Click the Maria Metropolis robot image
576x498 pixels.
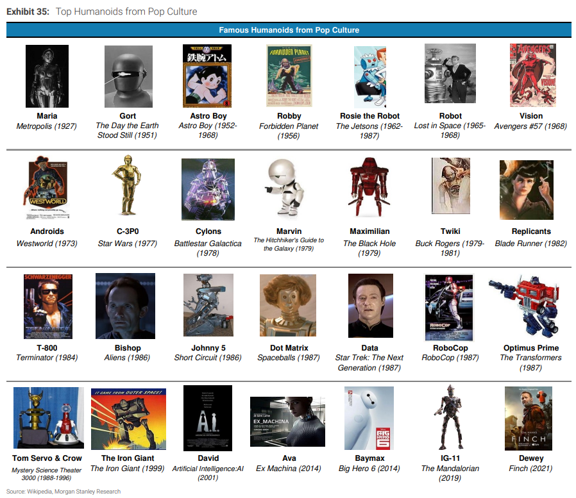click(x=47, y=76)
